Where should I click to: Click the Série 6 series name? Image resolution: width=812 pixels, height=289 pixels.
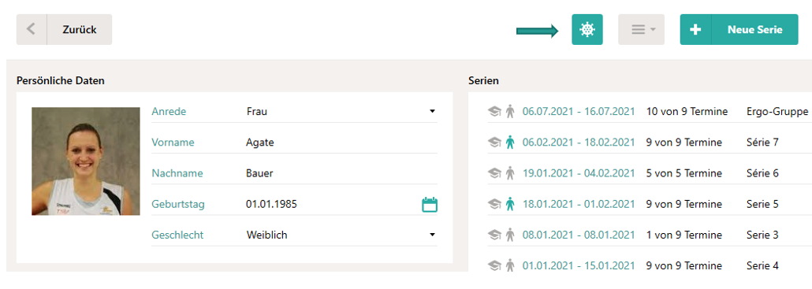coord(762,173)
